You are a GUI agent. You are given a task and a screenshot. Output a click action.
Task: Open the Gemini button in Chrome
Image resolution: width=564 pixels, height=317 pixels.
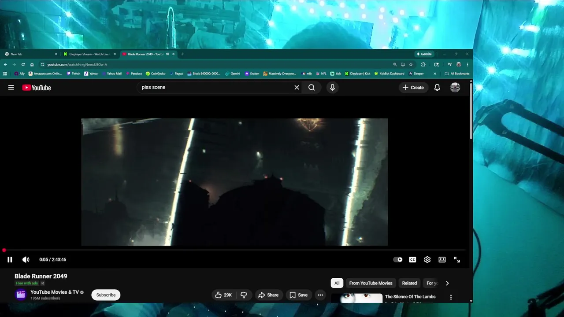pos(424,54)
